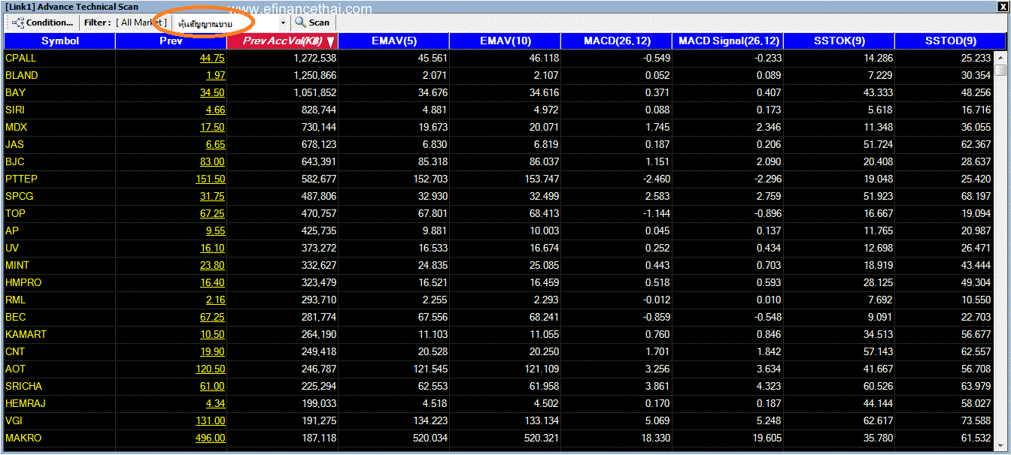
Task: Open MINT previous price link 23.80
Action: [212, 265]
